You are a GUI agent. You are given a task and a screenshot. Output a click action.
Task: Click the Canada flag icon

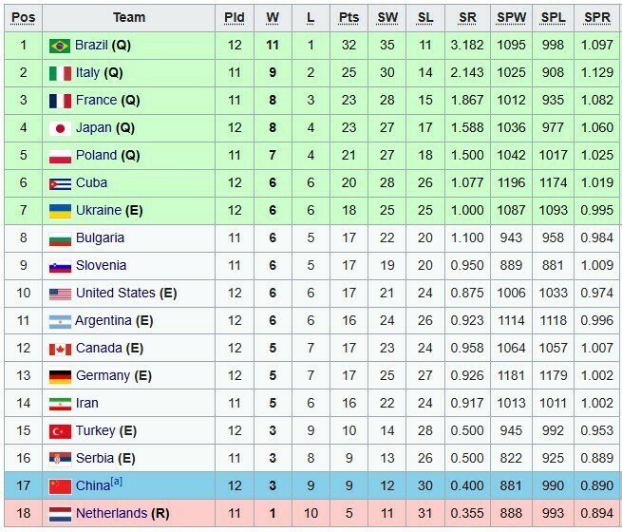60,350
